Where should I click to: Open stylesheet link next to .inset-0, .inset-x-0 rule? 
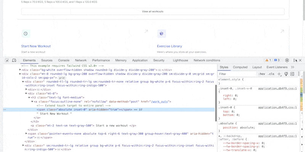coord(278,89)
